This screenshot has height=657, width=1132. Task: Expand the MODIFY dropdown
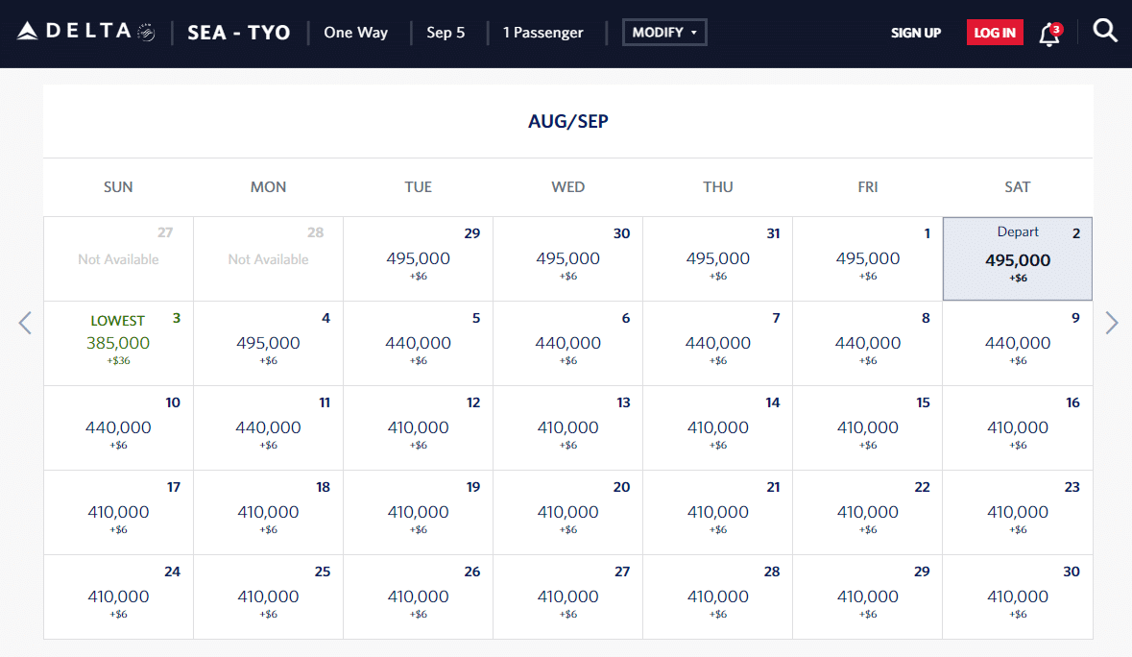(x=664, y=33)
